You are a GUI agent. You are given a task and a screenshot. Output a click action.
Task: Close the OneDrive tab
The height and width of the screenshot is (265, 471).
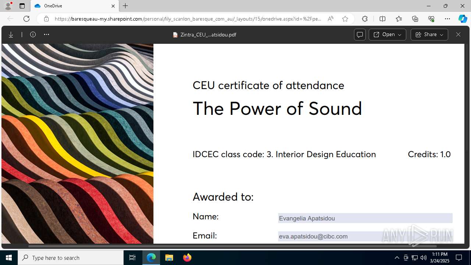[x=113, y=6]
